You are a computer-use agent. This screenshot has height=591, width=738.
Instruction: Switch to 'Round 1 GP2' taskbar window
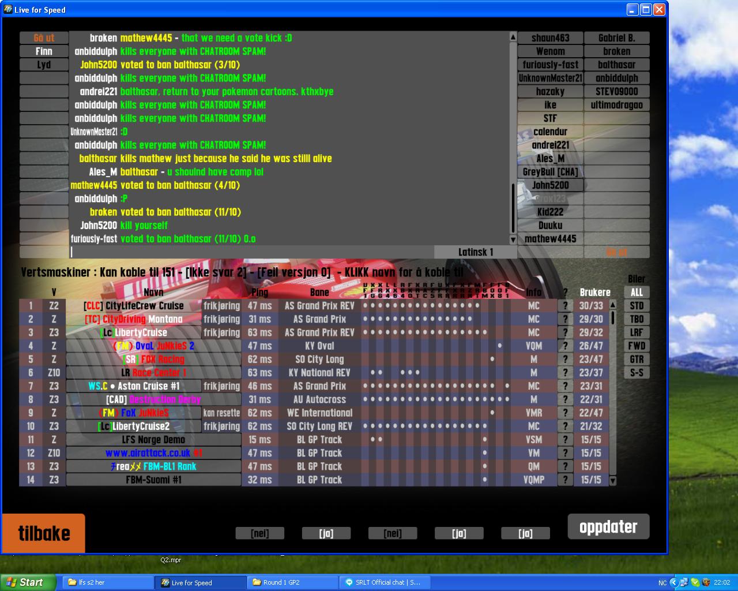tap(293, 582)
